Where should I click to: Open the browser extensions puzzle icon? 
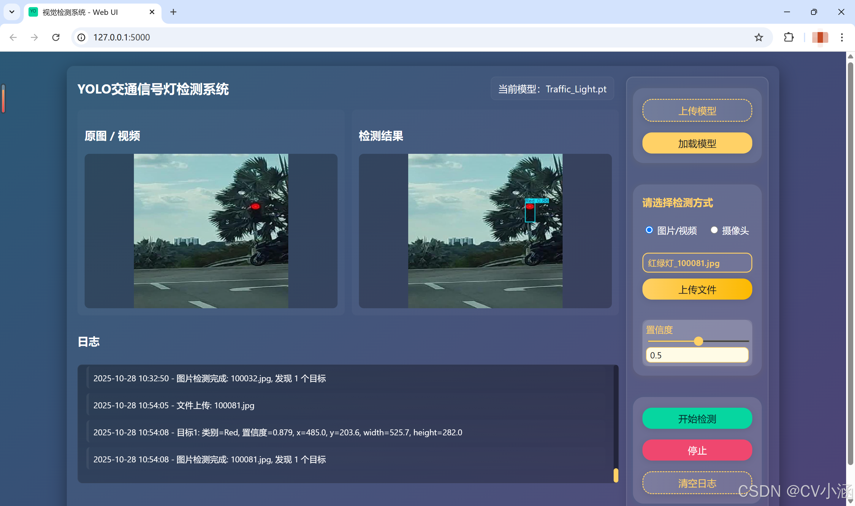(x=788, y=37)
